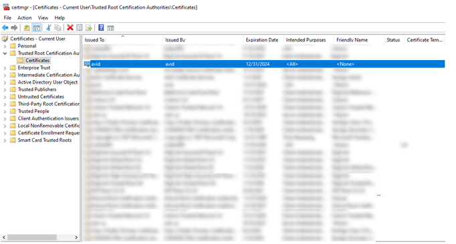
Task: Click the Smart Card Trusted Roots folder icon
Action: (x=13, y=140)
